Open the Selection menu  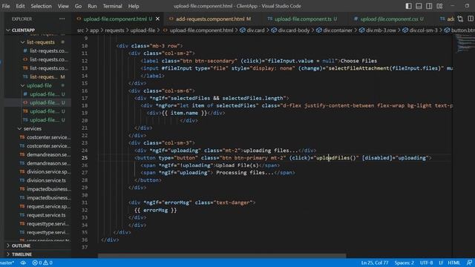coord(42,6)
